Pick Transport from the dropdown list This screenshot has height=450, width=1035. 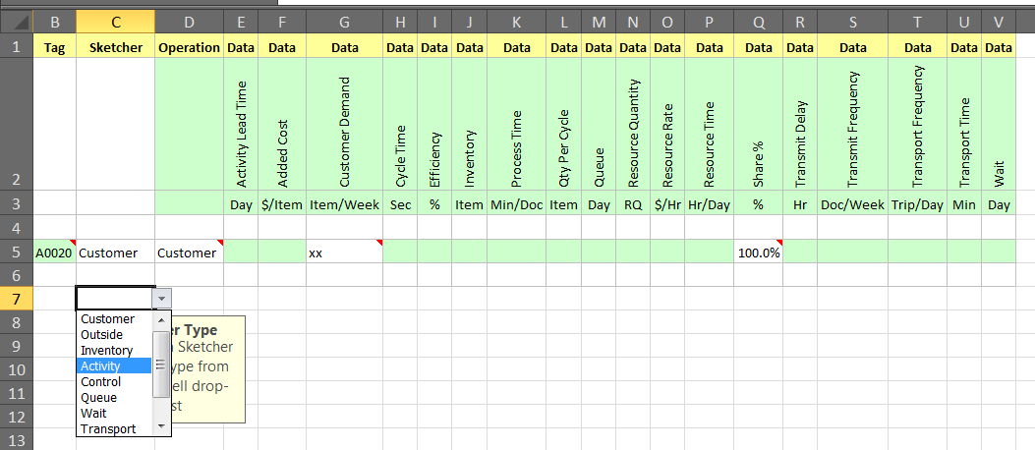click(115, 429)
